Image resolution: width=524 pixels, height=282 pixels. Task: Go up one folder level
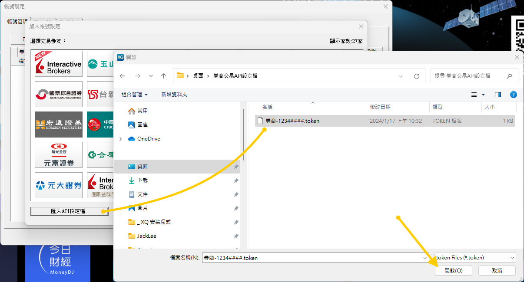point(163,76)
